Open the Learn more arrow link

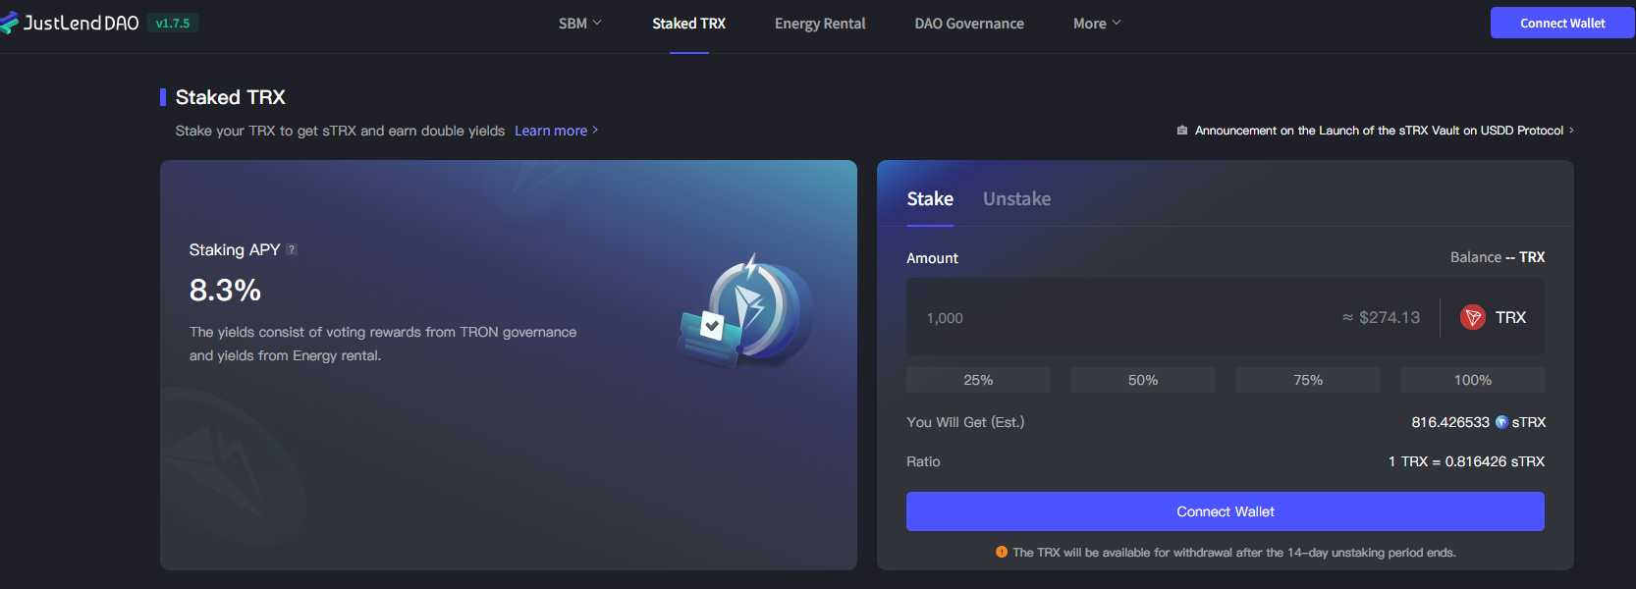pyautogui.click(x=556, y=131)
